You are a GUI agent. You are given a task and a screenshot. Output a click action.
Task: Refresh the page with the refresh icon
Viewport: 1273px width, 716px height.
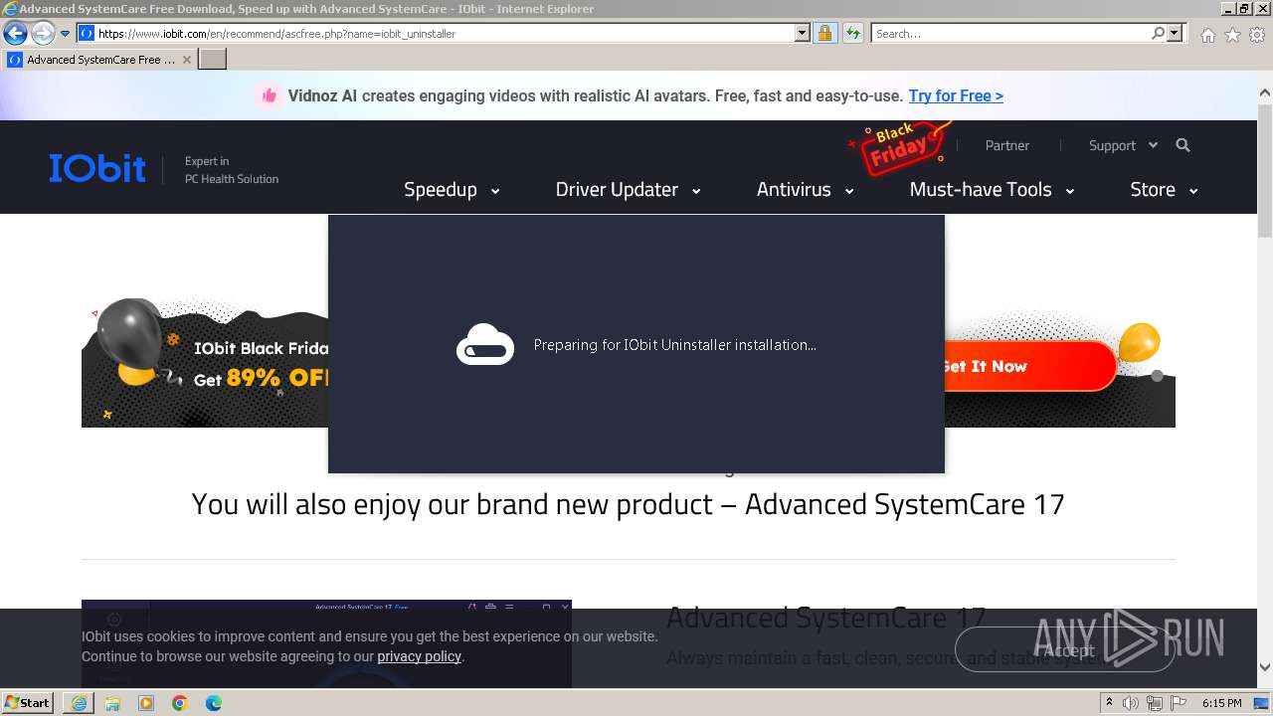click(853, 34)
